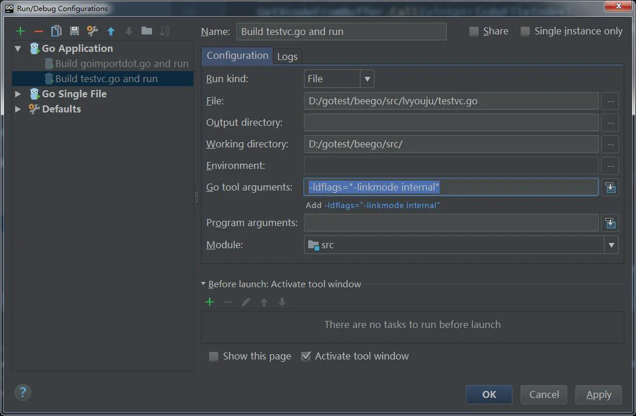Add a new configuration with the green plus

(20, 31)
